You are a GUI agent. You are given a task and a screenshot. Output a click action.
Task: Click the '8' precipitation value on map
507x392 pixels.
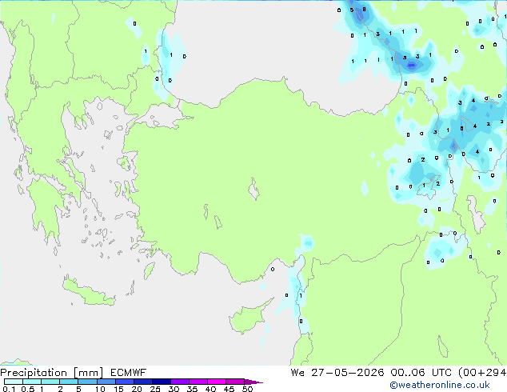[x=364, y=10]
